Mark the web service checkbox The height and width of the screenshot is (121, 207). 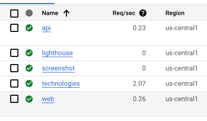[x=14, y=99]
